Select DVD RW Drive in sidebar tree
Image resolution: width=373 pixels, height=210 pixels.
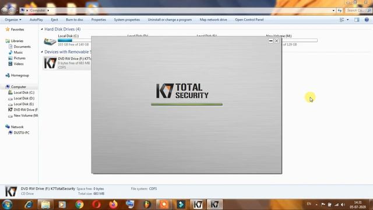point(26,110)
